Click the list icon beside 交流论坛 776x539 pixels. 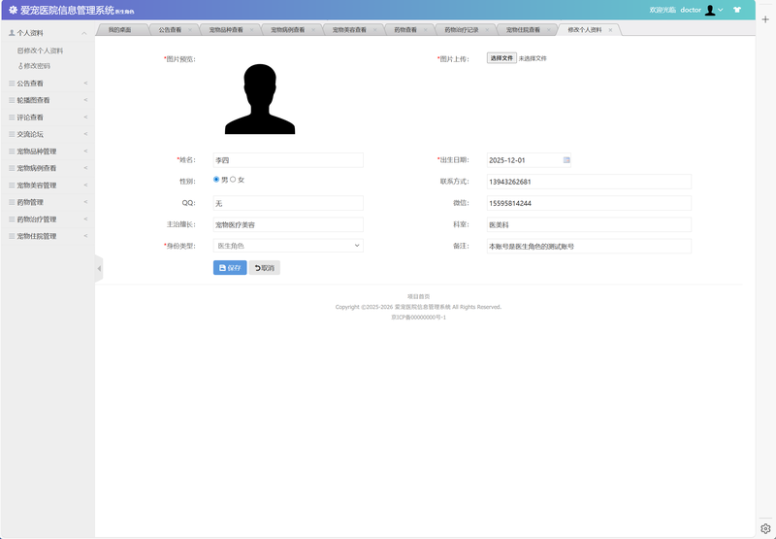click(x=12, y=134)
